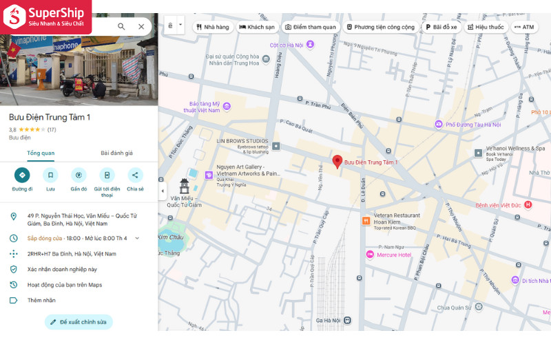This screenshot has height=344, width=551.
Task: Clear the search box with the X icon
Action: pos(141,27)
